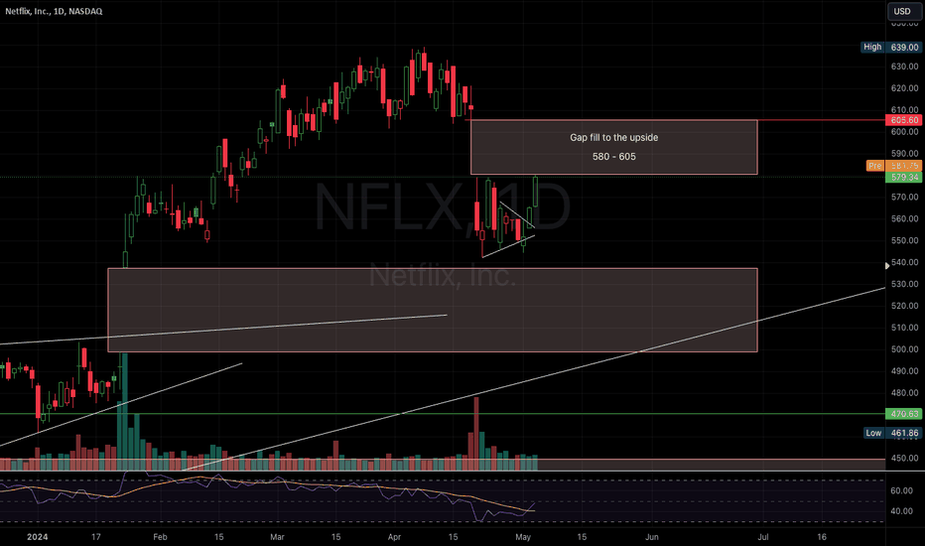This screenshot has width=925, height=546.
Task: Click the Netflix, Inc., 1D, NASDAQ title
Action: pos(54,11)
